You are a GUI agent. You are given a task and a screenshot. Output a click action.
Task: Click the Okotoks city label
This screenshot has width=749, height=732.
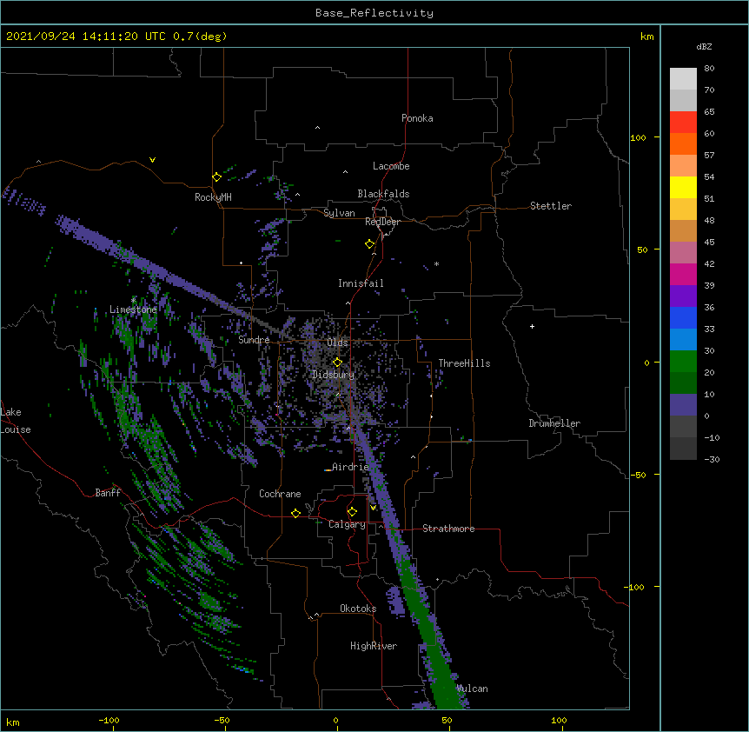tap(358, 609)
